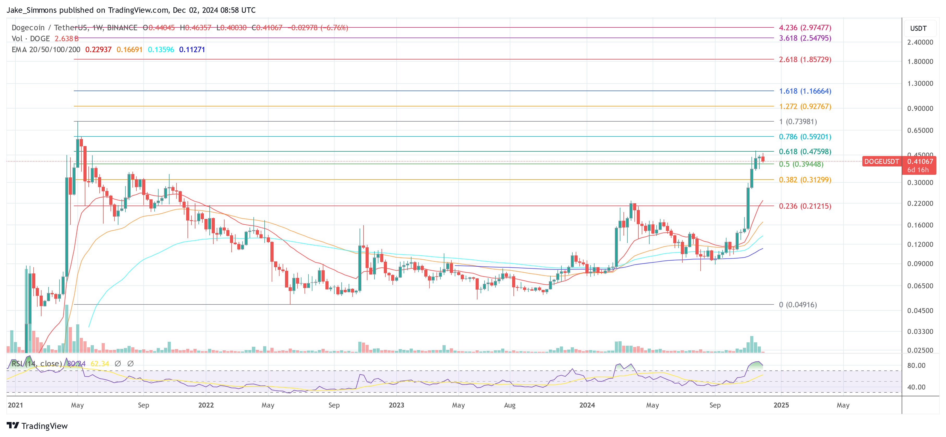Click the Fib label 2.618 (1.85729)
This screenshot has height=437, width=946.
pyautogui.click(x=805, y=59)
